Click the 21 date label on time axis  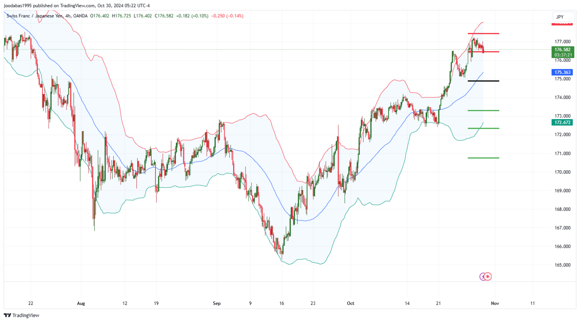click(x=438, y=303)
